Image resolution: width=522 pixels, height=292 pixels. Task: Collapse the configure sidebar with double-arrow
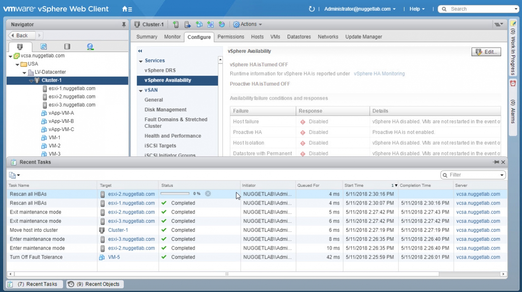point(140,51)
